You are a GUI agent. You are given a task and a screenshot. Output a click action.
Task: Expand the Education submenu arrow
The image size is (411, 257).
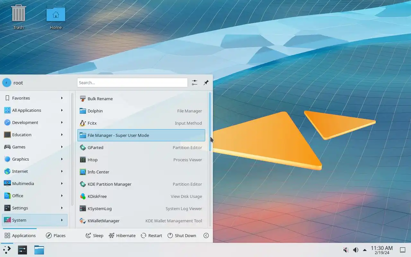62,135
